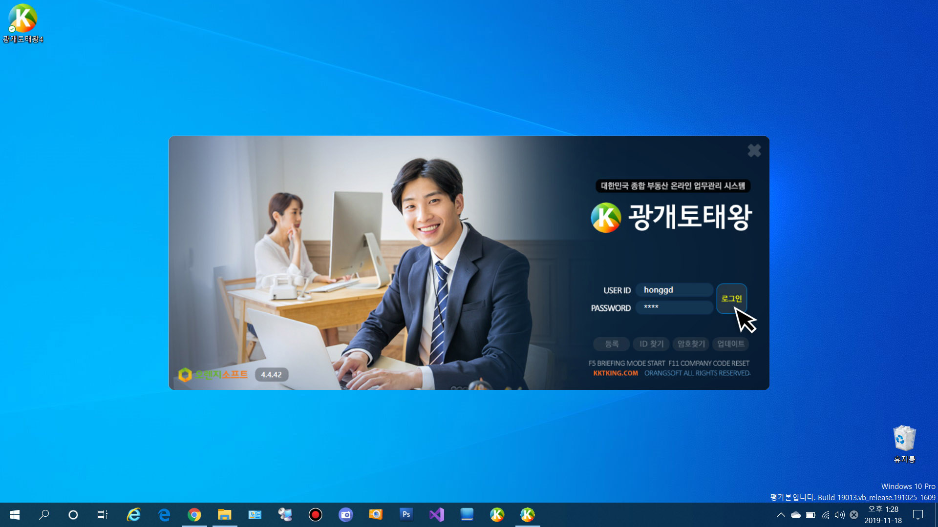Click the 로그인 login button
This screenshot has height=527, width=938.
(x=731, y=299)
